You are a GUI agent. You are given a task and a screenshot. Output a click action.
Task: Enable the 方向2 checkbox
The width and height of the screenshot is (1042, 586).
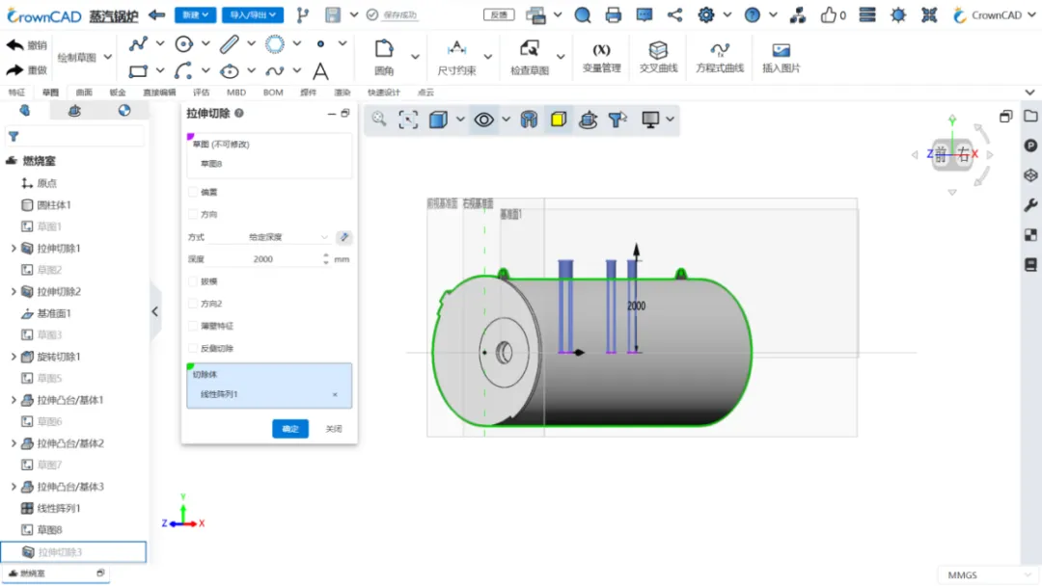tap(193, 304)
